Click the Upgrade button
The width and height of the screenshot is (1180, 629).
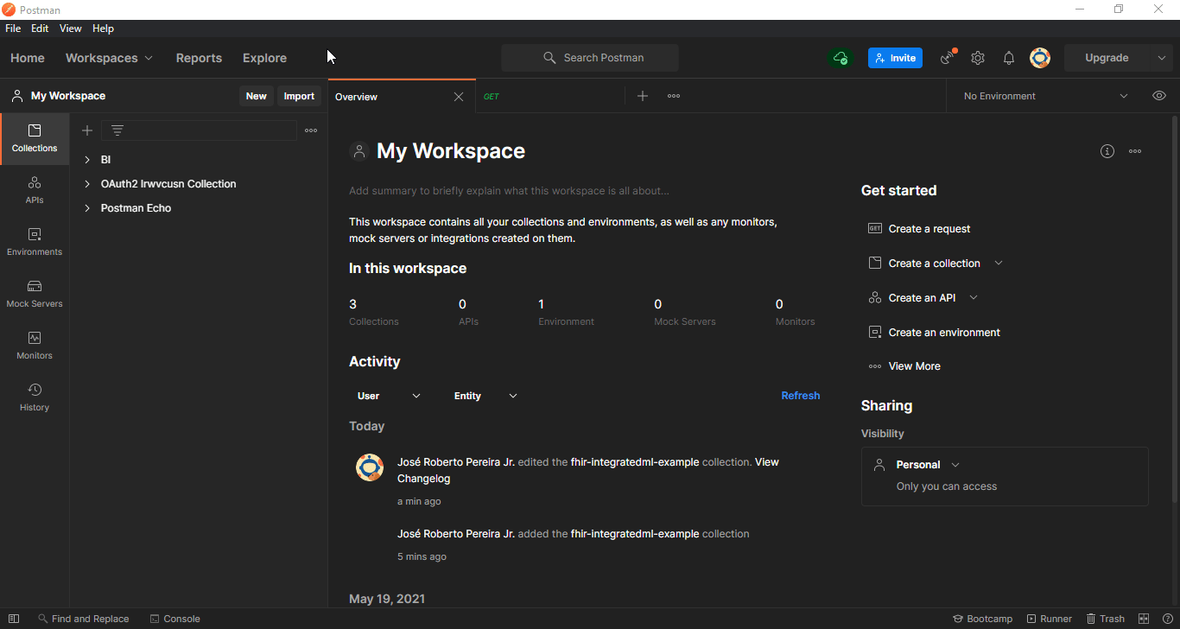[x=1107, y=58]
